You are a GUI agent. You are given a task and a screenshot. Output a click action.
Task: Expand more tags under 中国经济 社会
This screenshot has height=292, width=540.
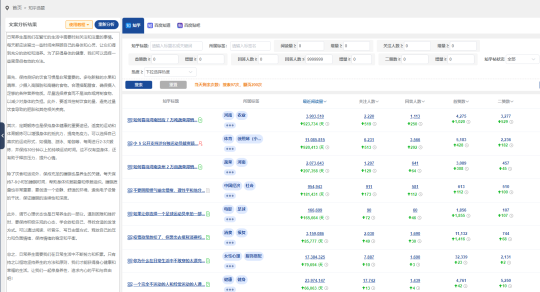point(229,195)
